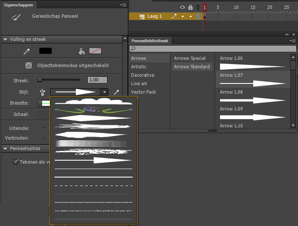298x226 pixels.
Task: Toggle lock dot of Laag 1
Action: coord(191,16)
